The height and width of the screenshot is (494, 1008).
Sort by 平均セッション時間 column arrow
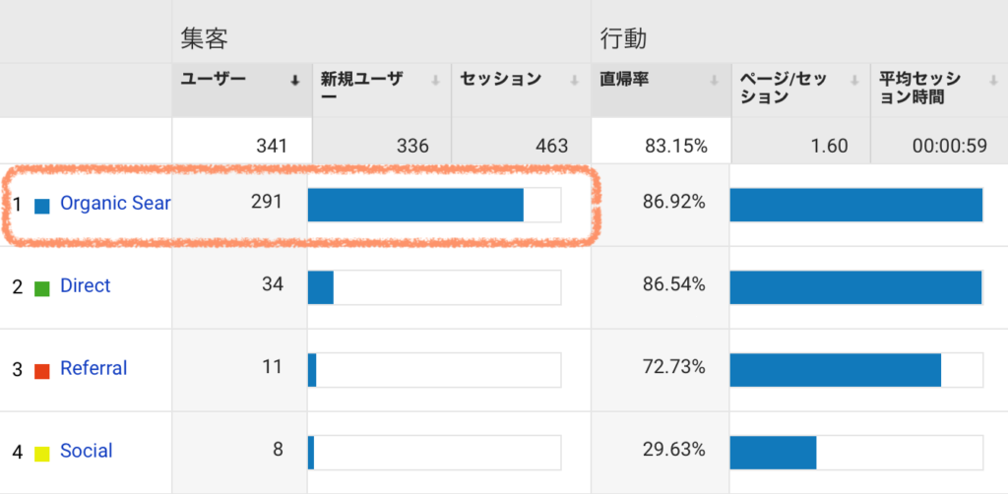click(994, 81)
